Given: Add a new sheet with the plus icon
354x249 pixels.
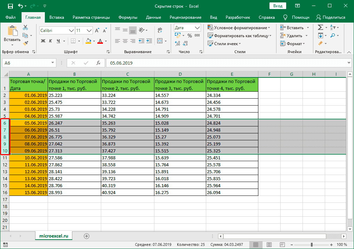Looking at the screenshot, I should point(87,236).
